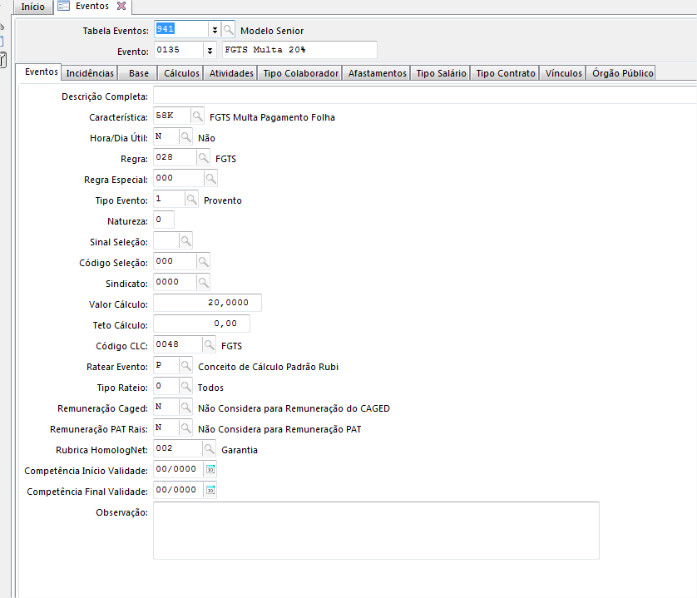Image resolution: width=697 pixels, height=598 pixels.
Task: Click the Descrição Completa field
Action: 425,96
